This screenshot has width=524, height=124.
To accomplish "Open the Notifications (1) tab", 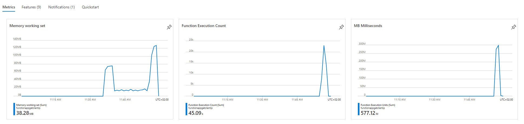I will pos(61,7).
